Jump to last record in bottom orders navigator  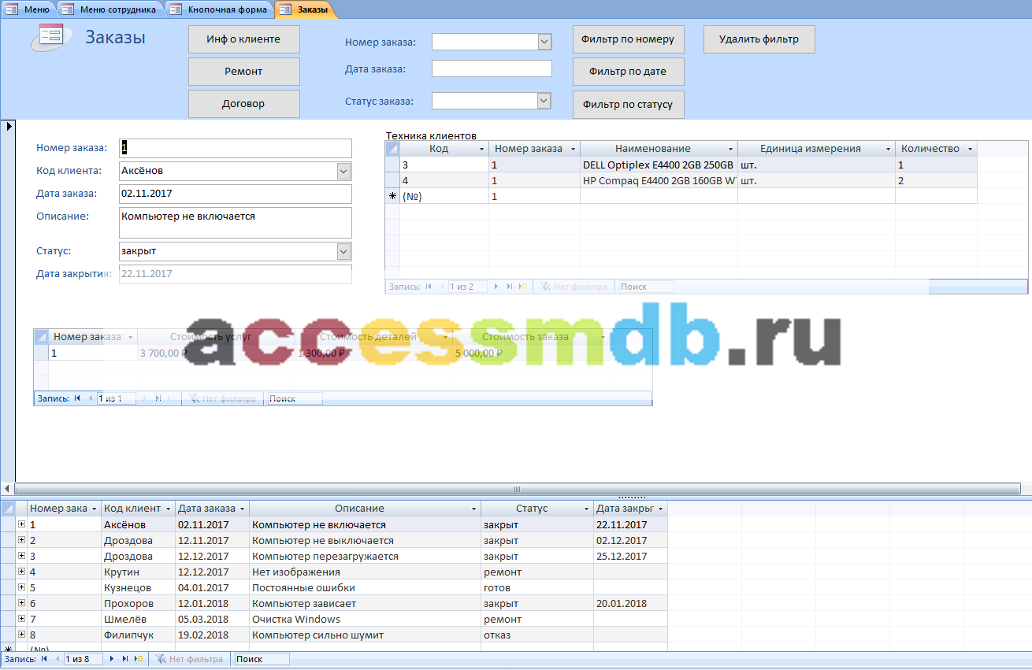coord(125,659)
